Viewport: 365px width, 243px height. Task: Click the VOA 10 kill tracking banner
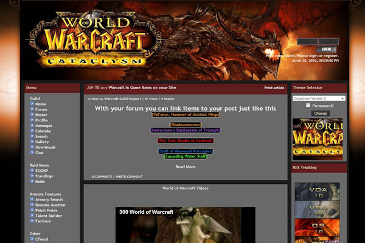317,191
